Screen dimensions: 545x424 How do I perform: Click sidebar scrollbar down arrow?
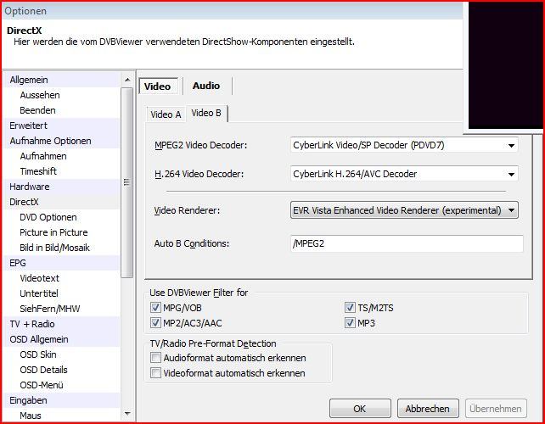pos(127,414)
